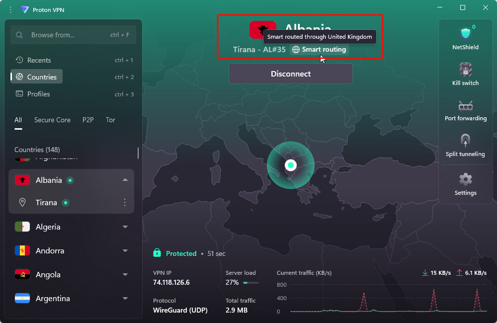Expand the Argentina server list
The height and width of the screenshot is (323, 497).
pos(125,298)
